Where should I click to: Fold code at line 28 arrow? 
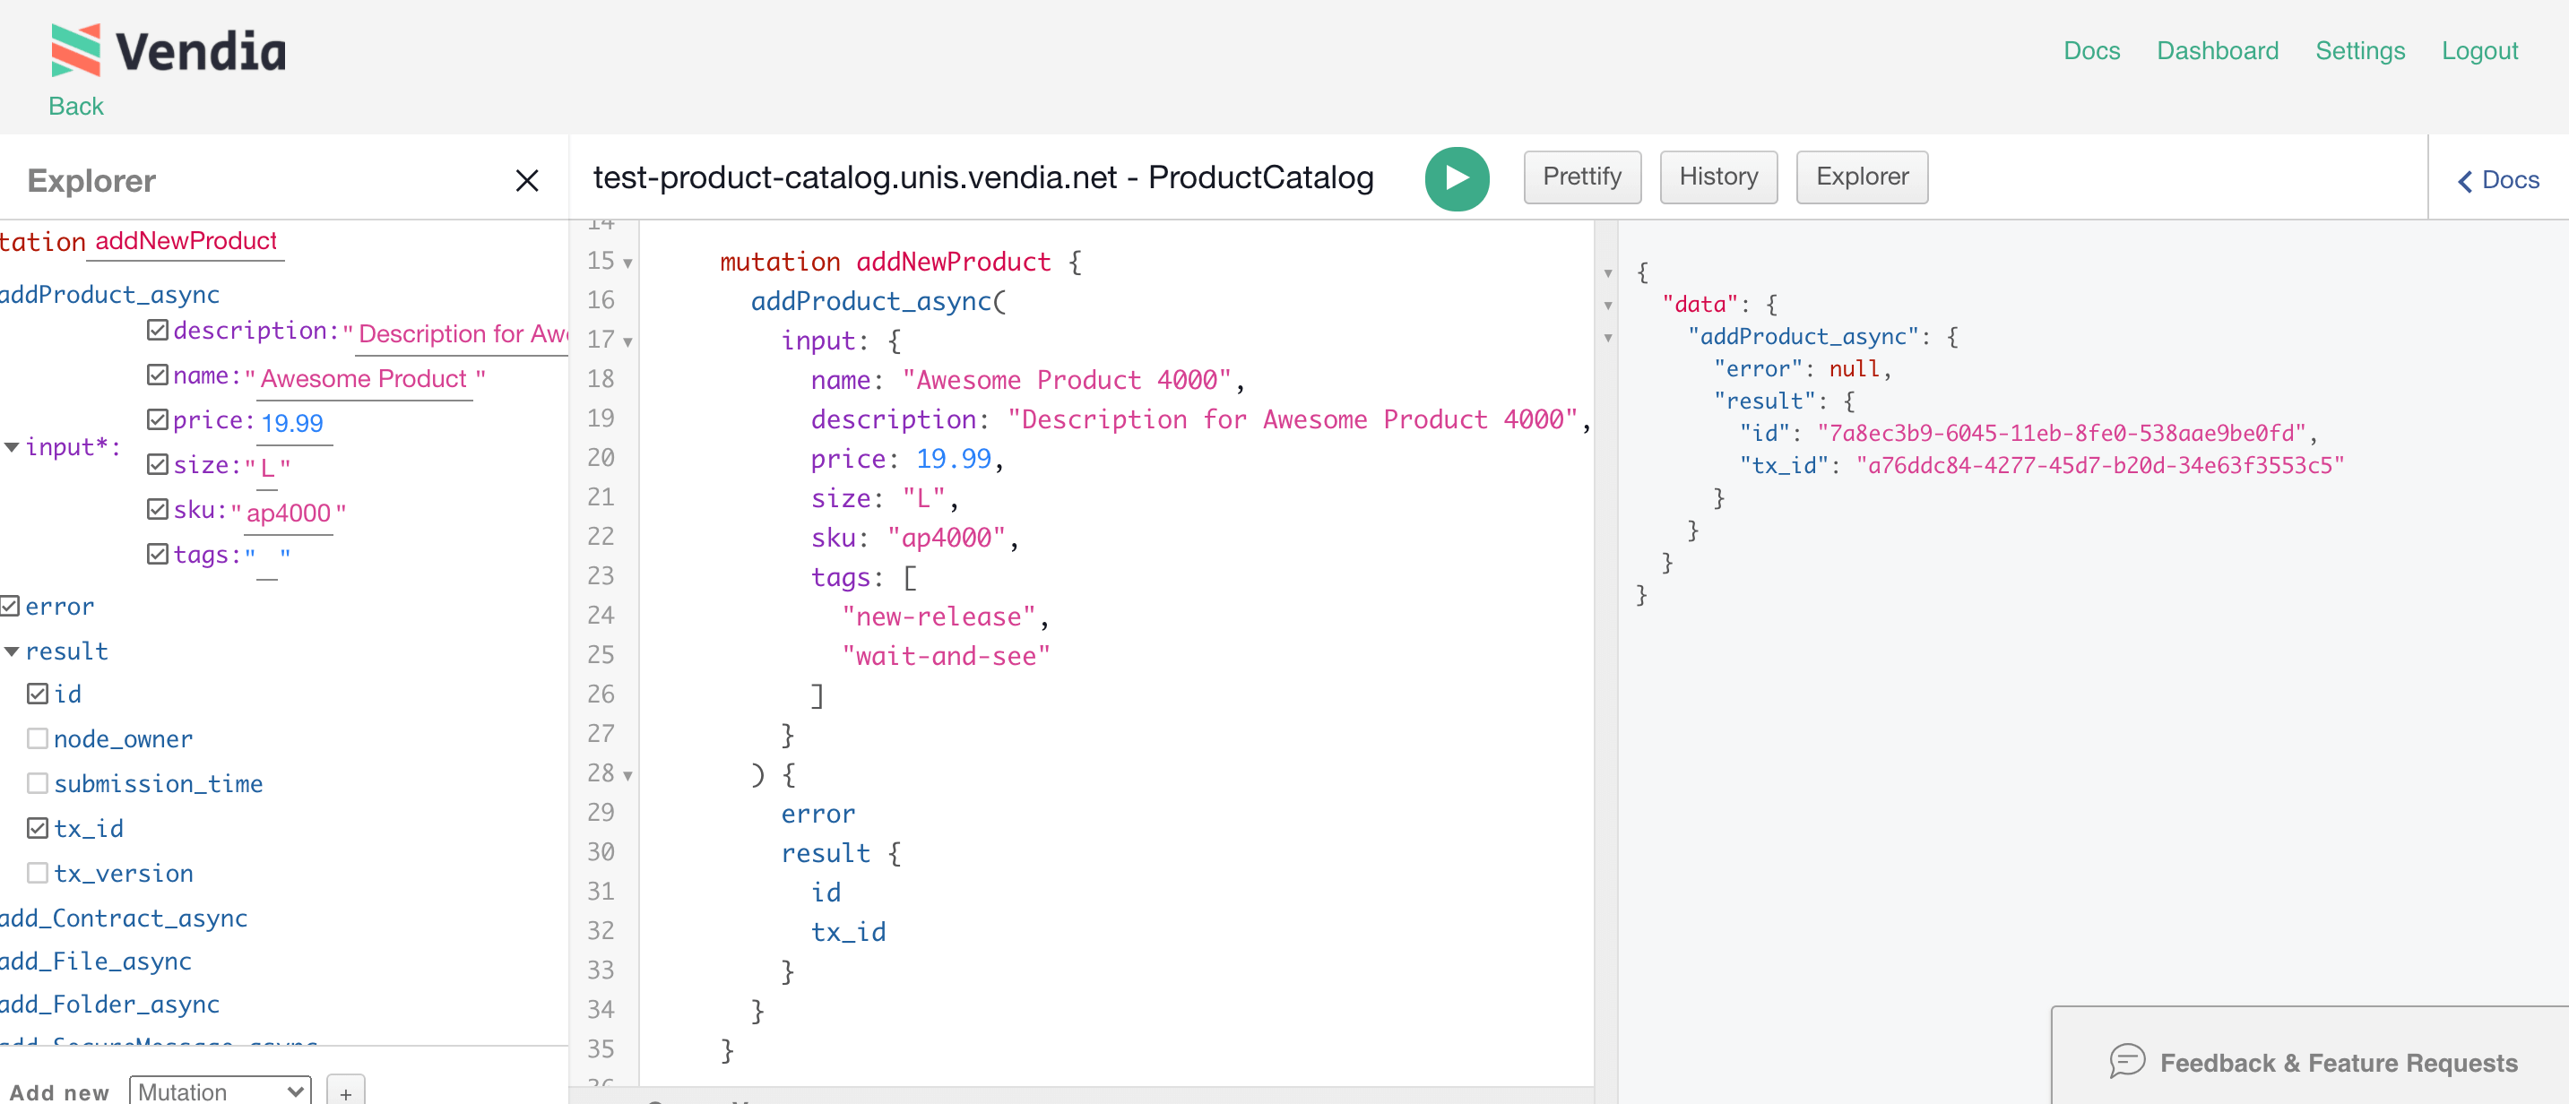(x=627, y=775)
